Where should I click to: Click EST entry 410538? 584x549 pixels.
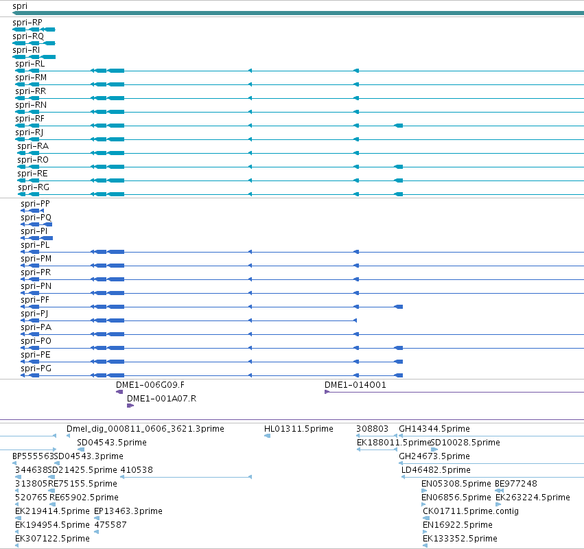(137, 470)
